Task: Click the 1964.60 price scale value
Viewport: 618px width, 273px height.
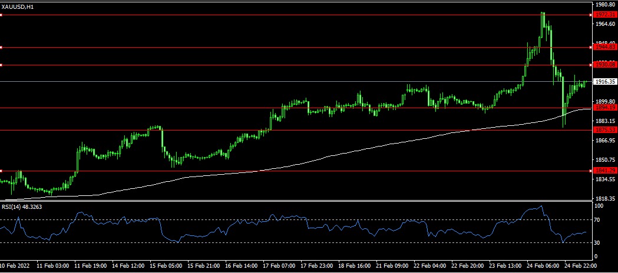Action: (606, 24)
